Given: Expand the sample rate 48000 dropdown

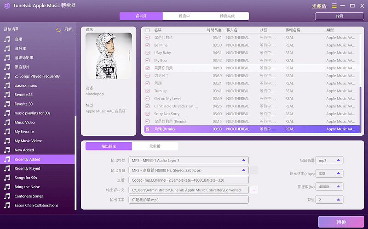Looking at the screenshot, I should pos(329,187).
